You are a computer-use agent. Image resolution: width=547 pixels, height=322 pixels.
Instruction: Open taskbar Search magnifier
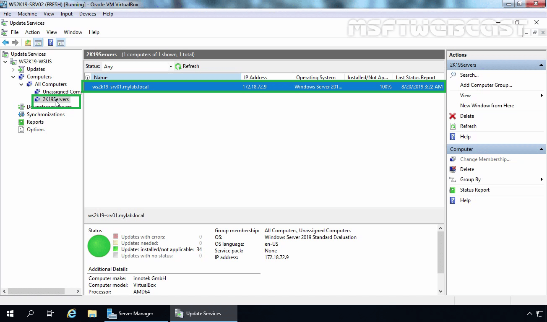(30, 314)
